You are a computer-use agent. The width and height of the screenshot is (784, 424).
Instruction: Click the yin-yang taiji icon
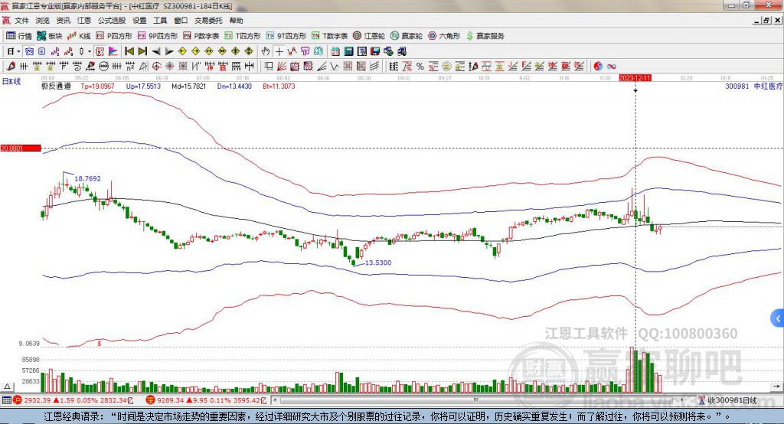598,66
